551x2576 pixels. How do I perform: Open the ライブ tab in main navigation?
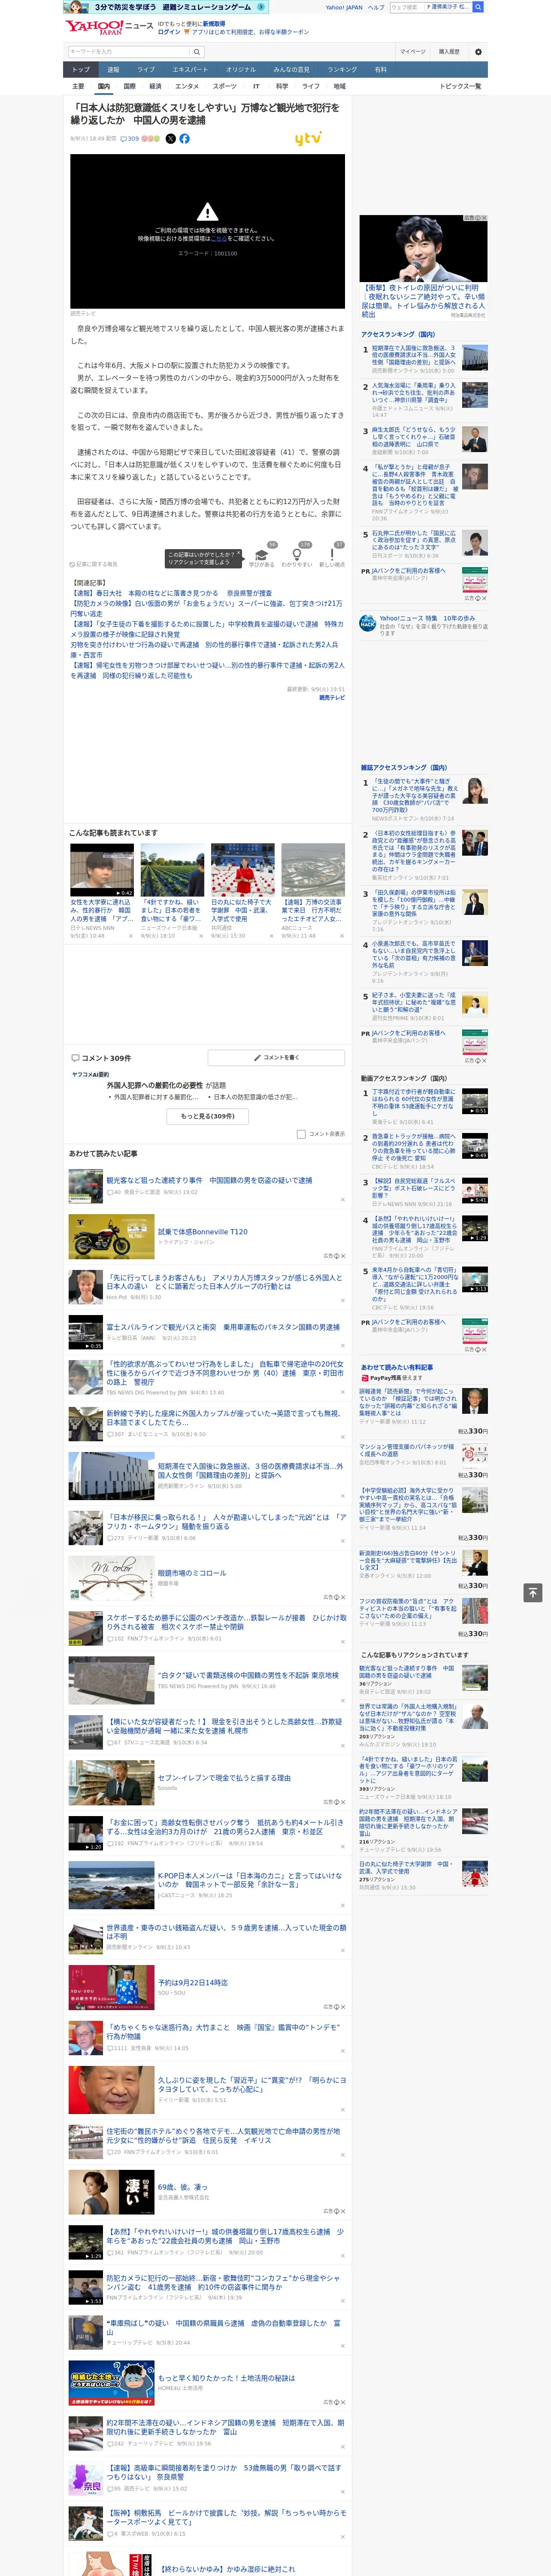[x=146, y=70]
